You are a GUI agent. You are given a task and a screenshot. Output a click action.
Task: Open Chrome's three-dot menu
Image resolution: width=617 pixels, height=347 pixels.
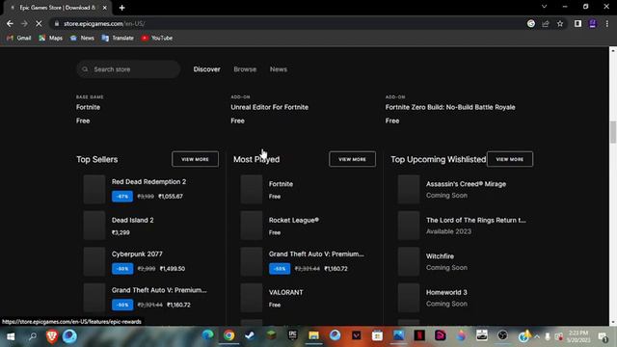pos(607,23)
